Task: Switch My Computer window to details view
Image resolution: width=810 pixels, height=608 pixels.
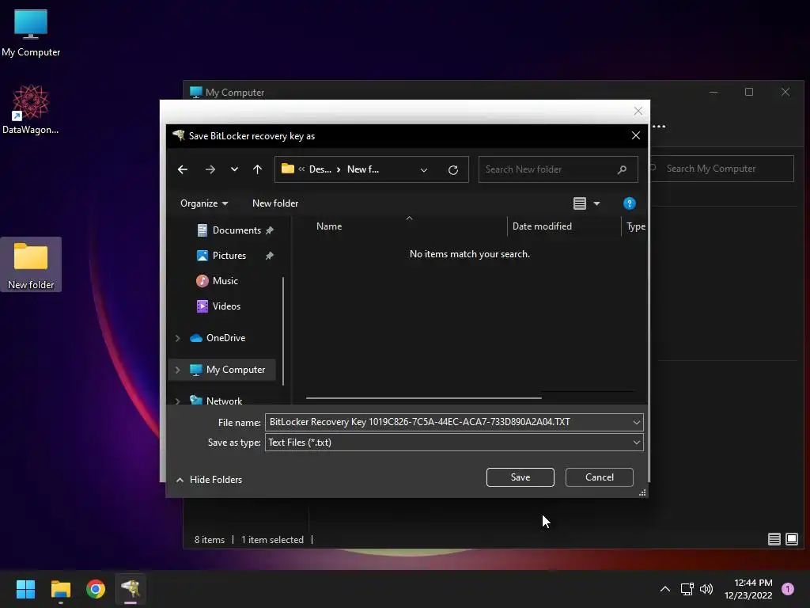Action: coord(774,540)
